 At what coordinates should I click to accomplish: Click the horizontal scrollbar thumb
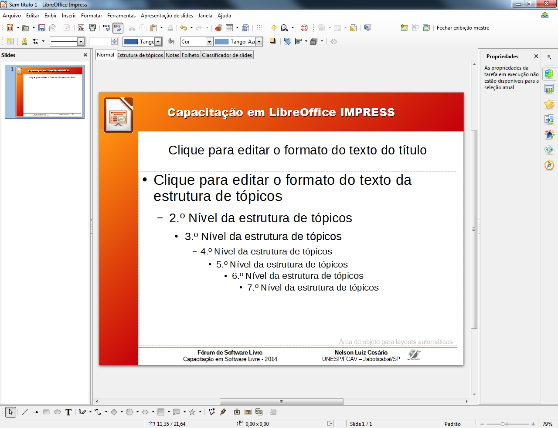(282, 401)
